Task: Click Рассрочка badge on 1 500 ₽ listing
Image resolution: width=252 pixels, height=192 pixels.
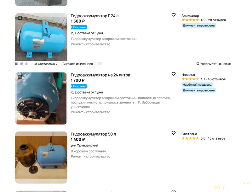Action: pyautogui.click(x=79, y=27)
